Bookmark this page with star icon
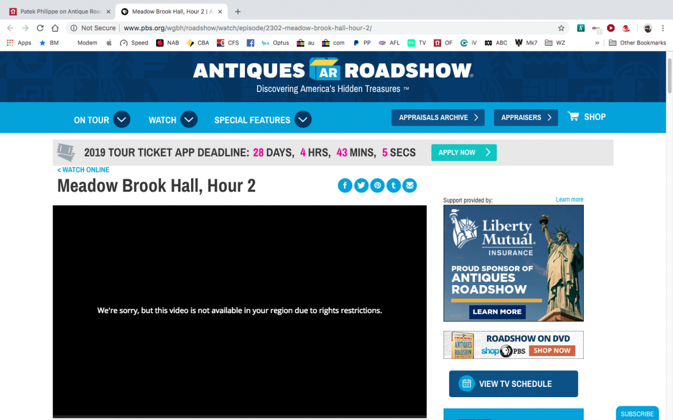This screenshot has width=673, height=420. 561,28
